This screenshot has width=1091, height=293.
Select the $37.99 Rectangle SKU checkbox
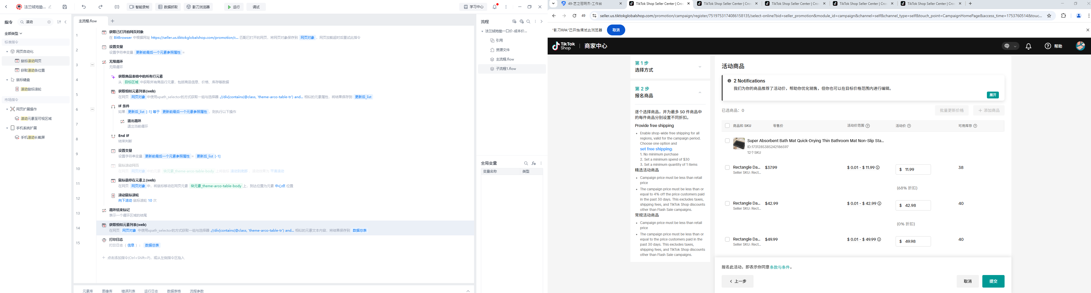727,168
